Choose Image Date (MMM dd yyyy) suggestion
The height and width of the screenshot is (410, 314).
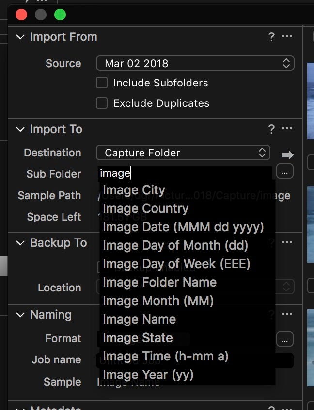(x=187, y=227)
